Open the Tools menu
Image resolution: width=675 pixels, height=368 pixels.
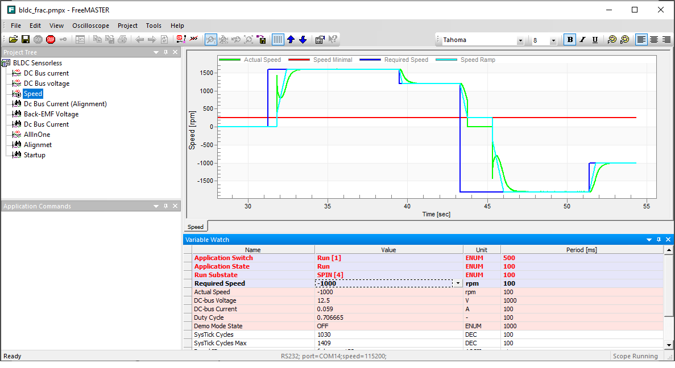click(154, 26)
